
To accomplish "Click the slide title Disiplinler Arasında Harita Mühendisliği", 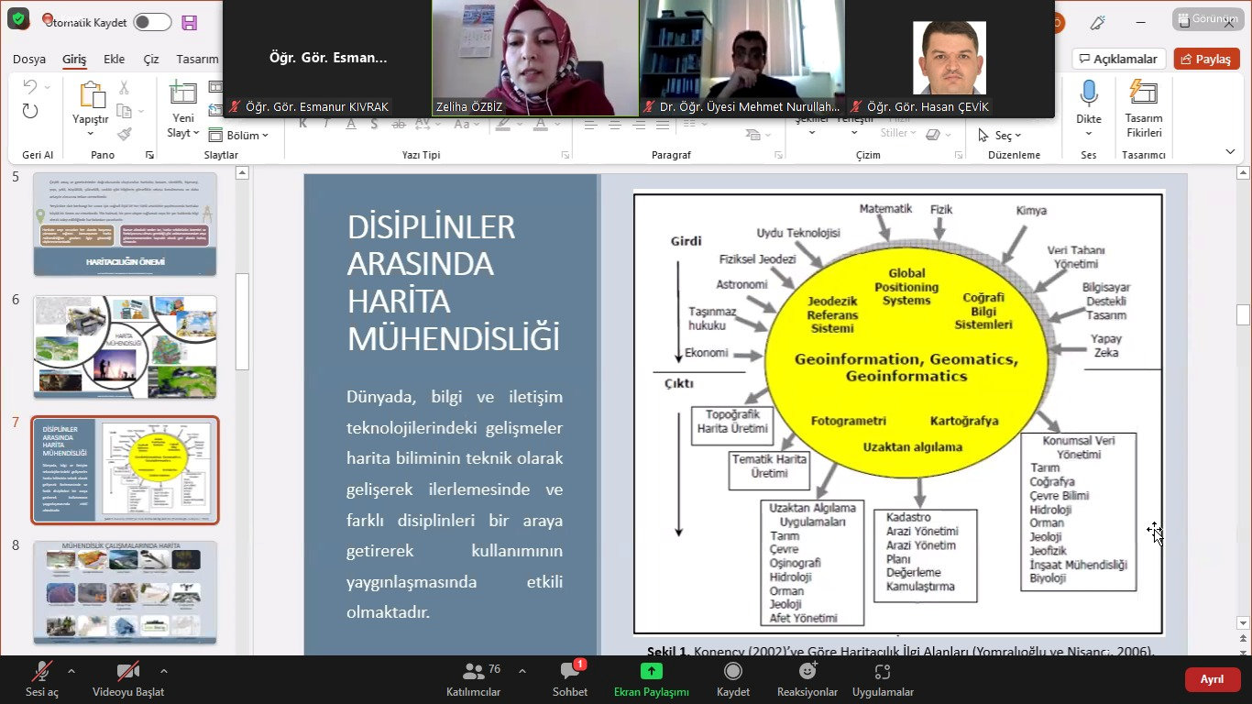I will pyautogui.click(x=454, y=282).
